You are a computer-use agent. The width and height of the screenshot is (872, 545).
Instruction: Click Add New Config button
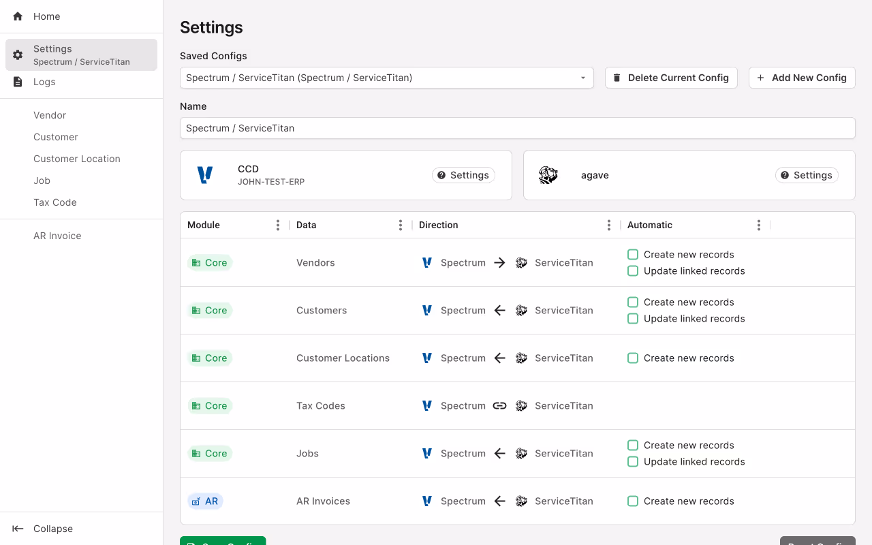[802, 78]
